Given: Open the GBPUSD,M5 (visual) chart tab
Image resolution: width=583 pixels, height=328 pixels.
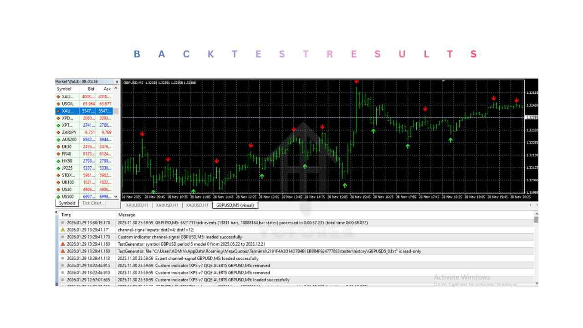Looking at the screenshot, I should pos(235,205).
